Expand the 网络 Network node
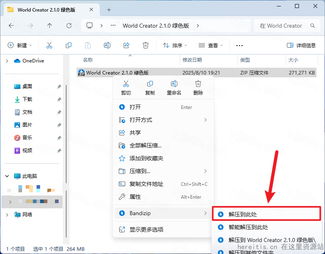 (x=7, y=215)
